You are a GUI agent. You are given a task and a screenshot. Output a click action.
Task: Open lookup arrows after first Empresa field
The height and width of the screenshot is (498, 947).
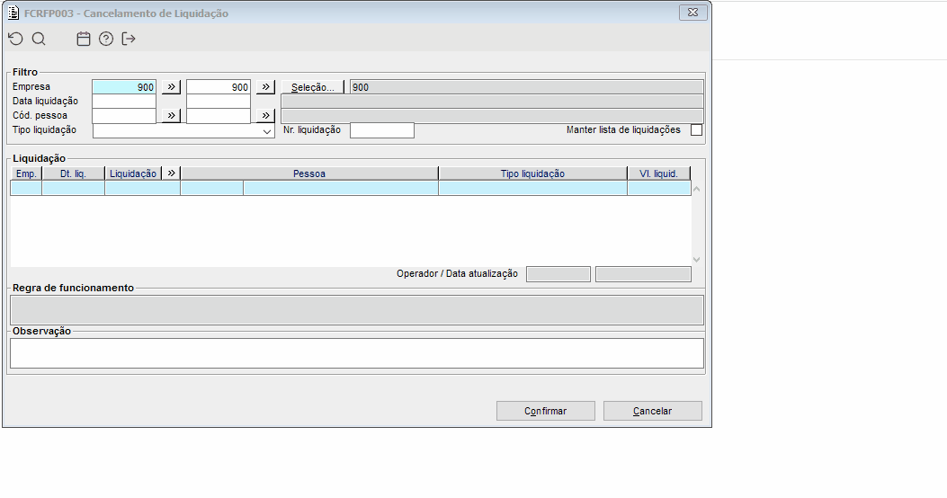(171, 87)
